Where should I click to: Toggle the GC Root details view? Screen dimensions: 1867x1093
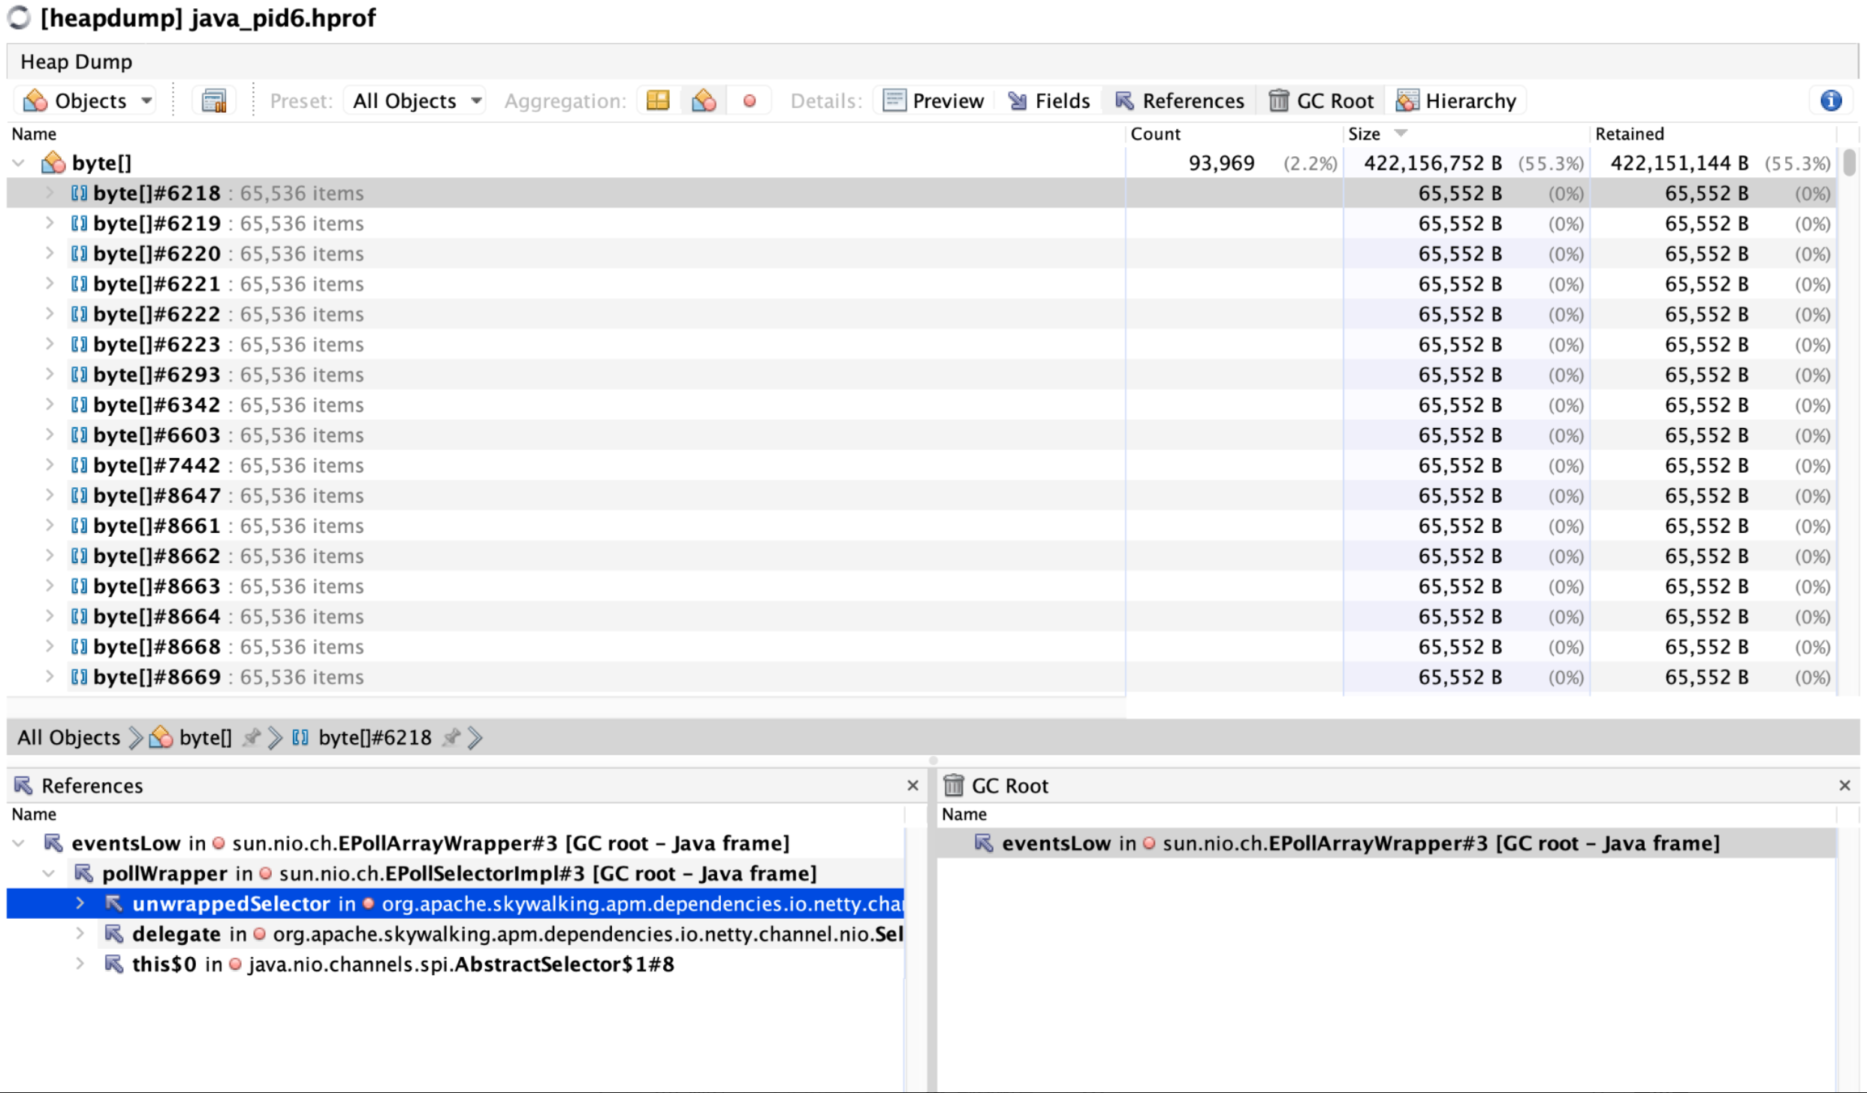tap(1320, 101)
